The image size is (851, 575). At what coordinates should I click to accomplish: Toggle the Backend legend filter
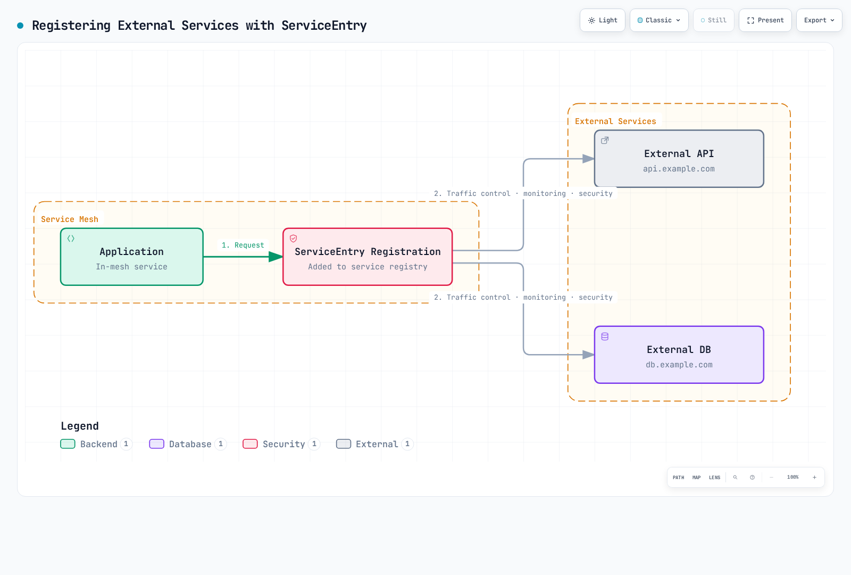96,444
